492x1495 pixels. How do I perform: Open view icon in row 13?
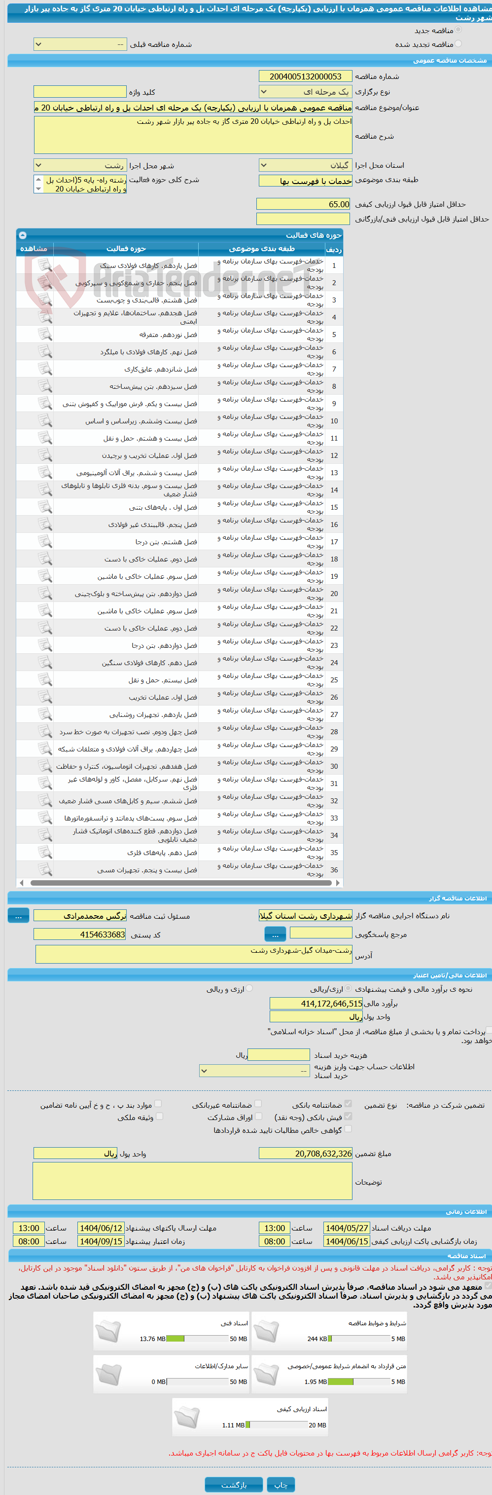coord(45,472)
